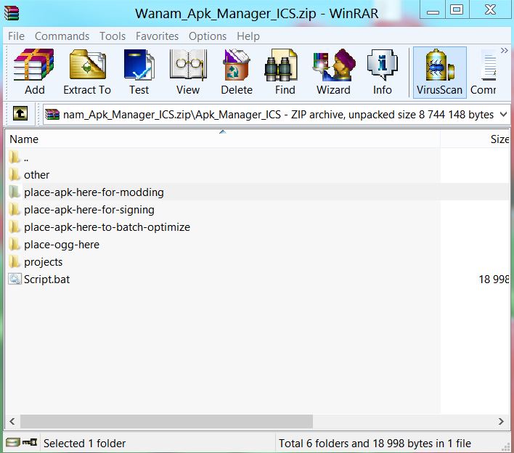Click the projects folder icon
Viewport: 514px width, 453px height.
[14, 261]
